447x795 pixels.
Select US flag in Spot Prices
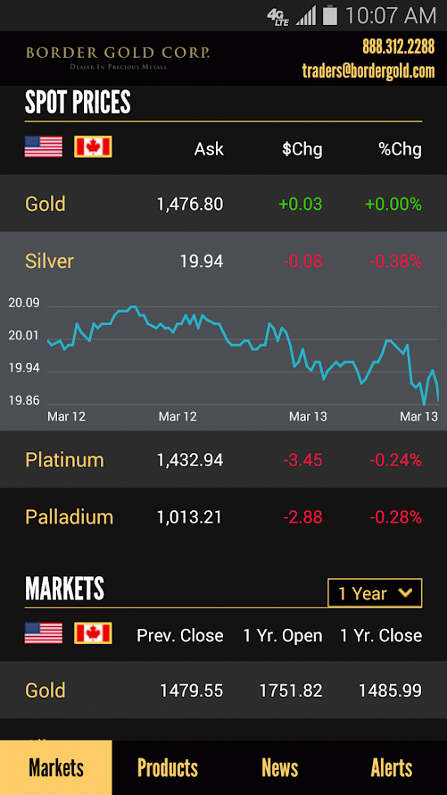(x=44, y=147)
